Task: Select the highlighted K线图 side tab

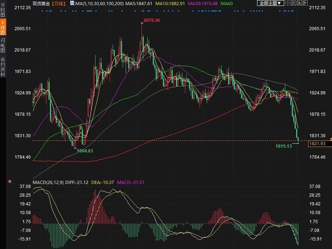Action: click(x=3, y=27)
